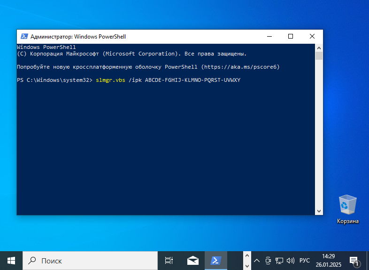Screen dimensions: 369x270
Task: Open Task View from the taskbar
Action: click(x=169, y=260)
